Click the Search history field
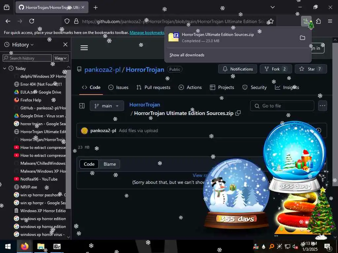The height and width of the screenshot is (253, 338). (x=27, y=58)
